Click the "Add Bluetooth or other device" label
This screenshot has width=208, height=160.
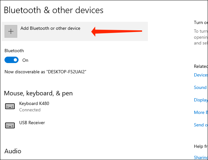coord(50,28)
